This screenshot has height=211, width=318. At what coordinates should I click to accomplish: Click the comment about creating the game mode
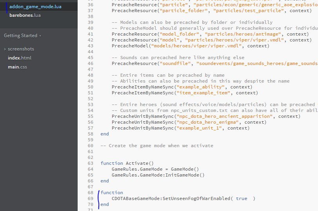pos(157,146)
